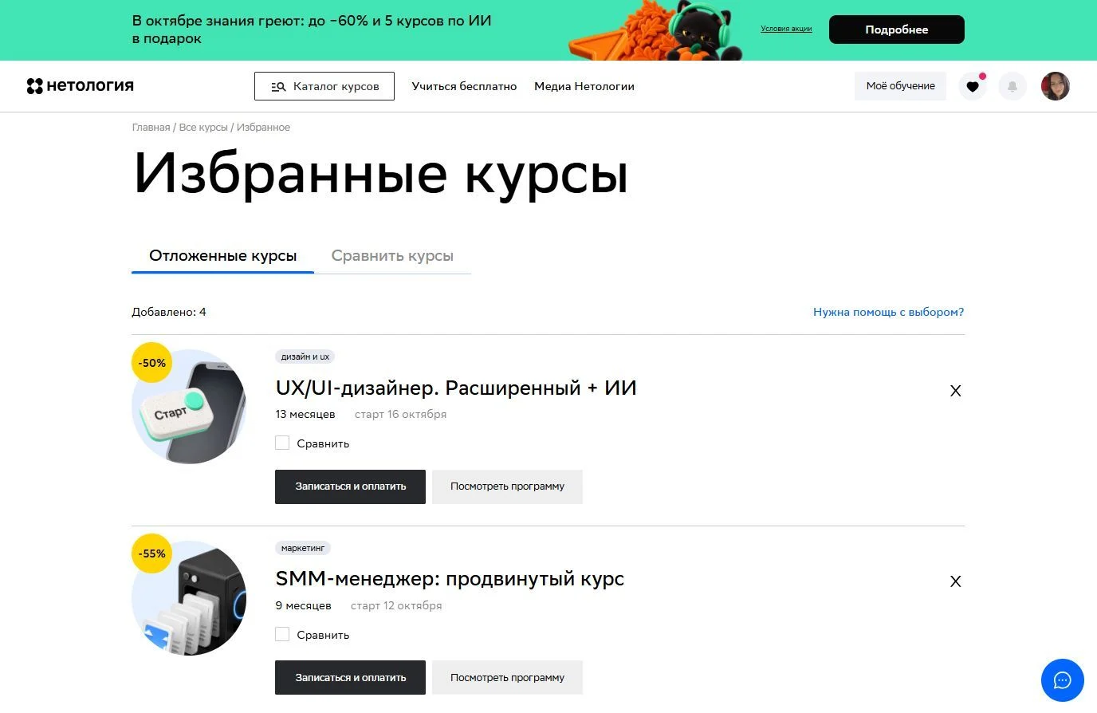
Task: Open the Условия акции link
Action: pos(786,29)
